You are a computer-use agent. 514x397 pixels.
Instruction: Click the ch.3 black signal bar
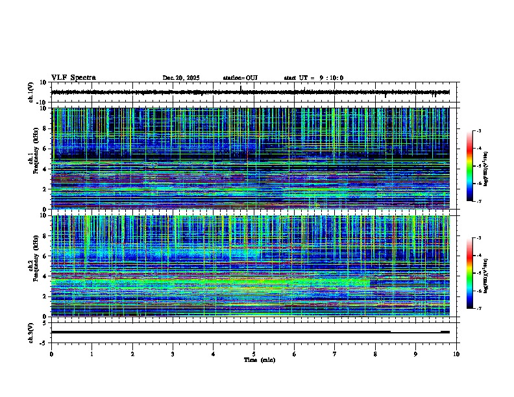[250, 332]
